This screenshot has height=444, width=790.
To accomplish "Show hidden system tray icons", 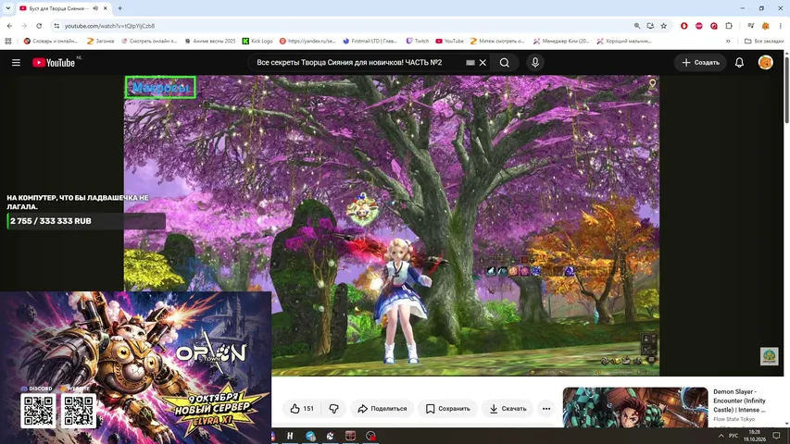I will pyautogui.click(x=721, y=436).
